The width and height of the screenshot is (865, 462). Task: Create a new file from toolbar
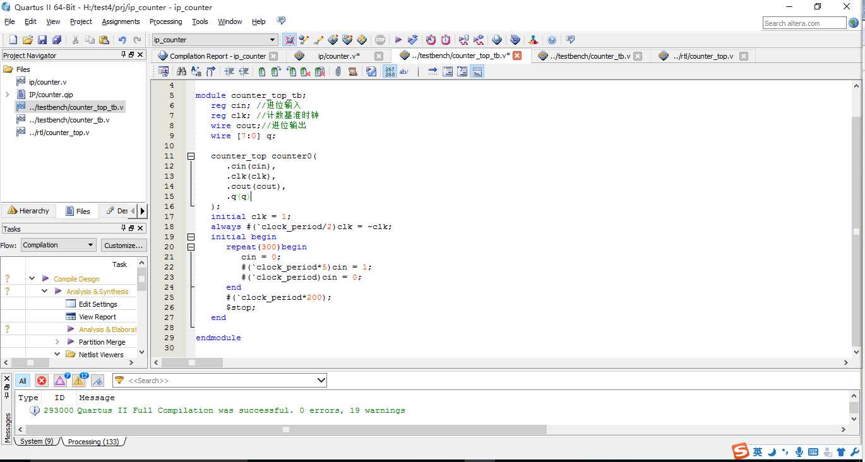(x=13, y=40)
